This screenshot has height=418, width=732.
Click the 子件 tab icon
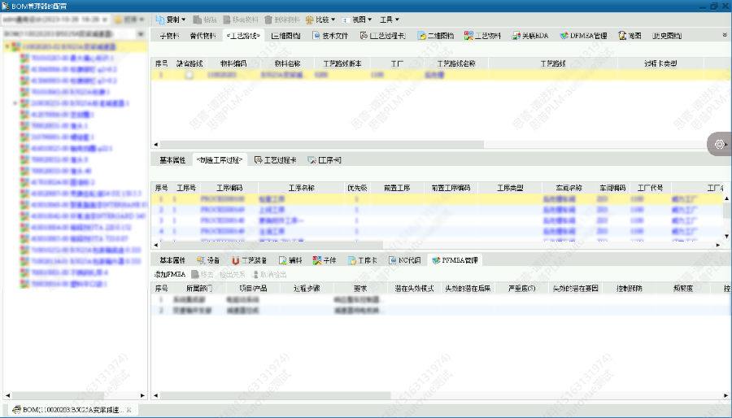[x=317, y=260]
